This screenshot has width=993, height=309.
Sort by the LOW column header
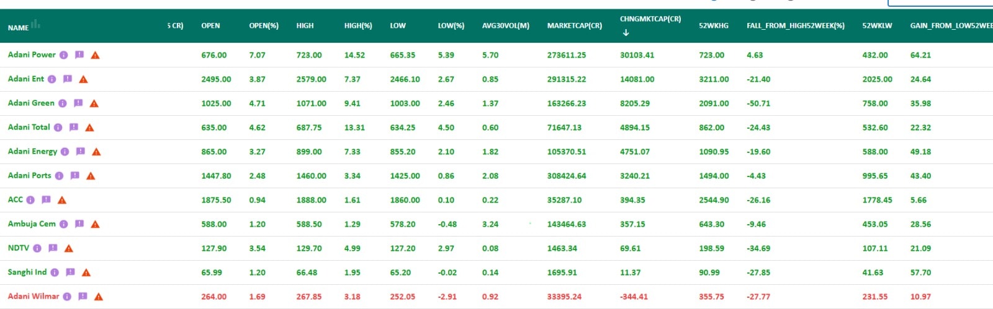pos(398,26)
